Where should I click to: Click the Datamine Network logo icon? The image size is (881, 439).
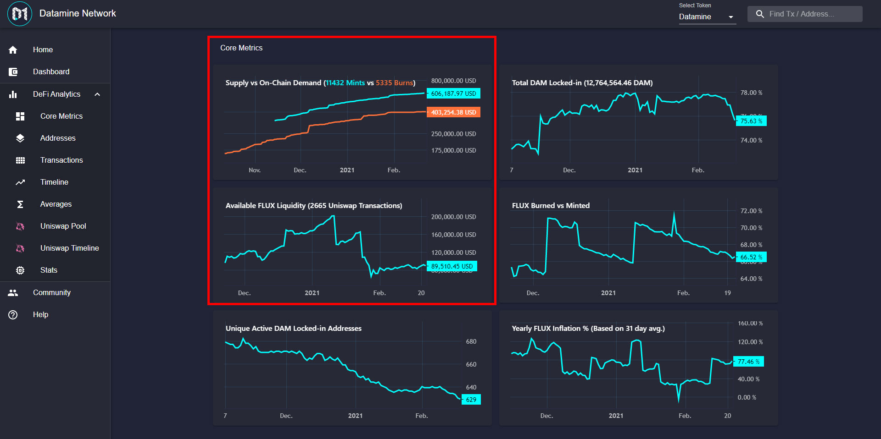coord(20,14)
